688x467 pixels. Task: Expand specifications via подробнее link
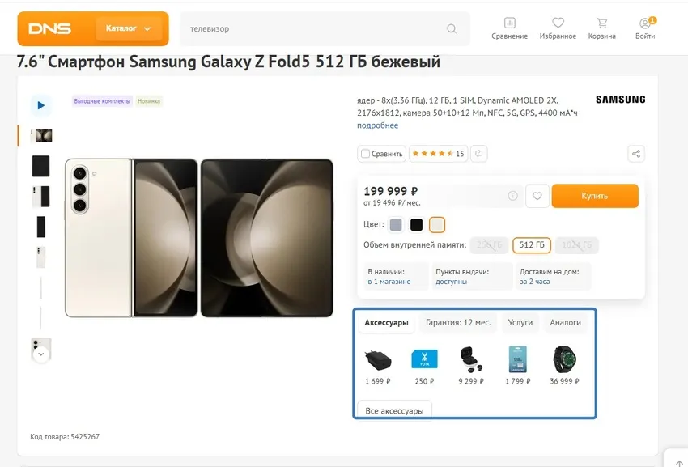377,125
